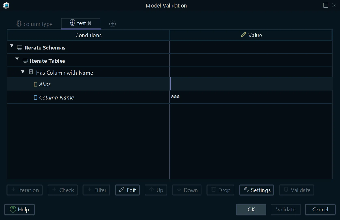Click the traffic-light icon on columntype tab
This screenshot has width=340, height=220.
[19, 23]
